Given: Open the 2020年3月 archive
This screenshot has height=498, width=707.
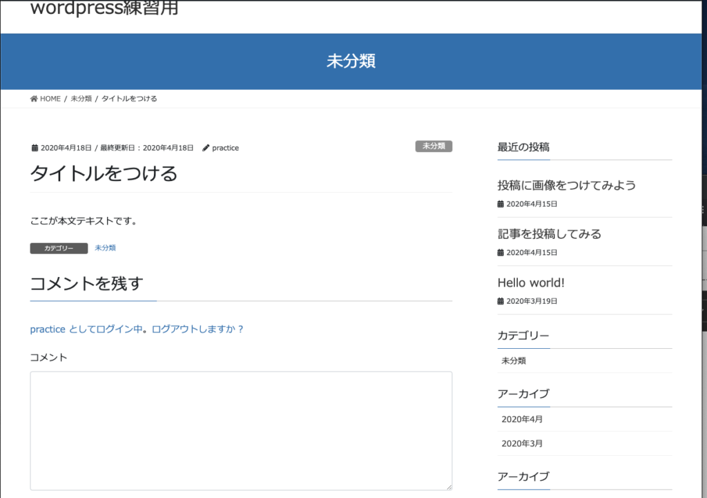Looking at the screenshot, I should point(522,443).
